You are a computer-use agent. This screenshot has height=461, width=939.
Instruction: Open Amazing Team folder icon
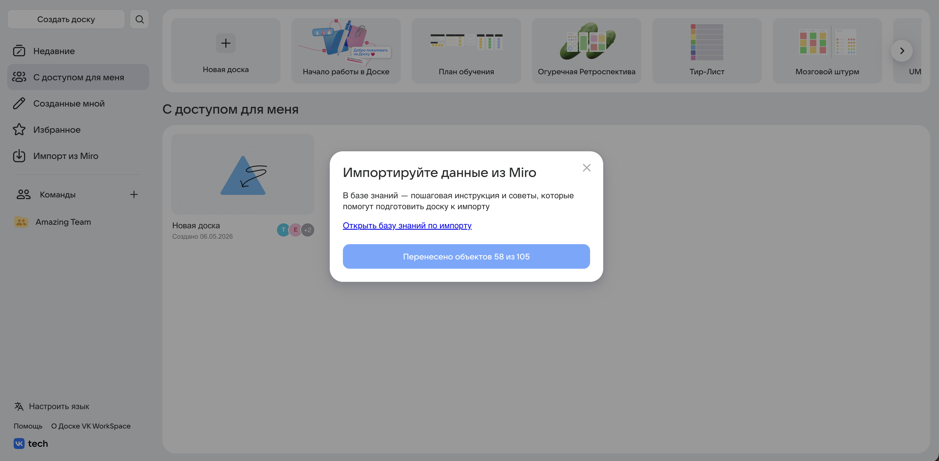pos(21,222)
